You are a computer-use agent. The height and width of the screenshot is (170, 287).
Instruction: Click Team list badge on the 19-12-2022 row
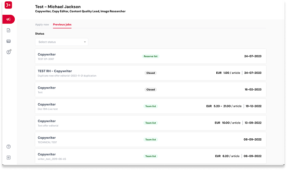[x=151, y=106]
